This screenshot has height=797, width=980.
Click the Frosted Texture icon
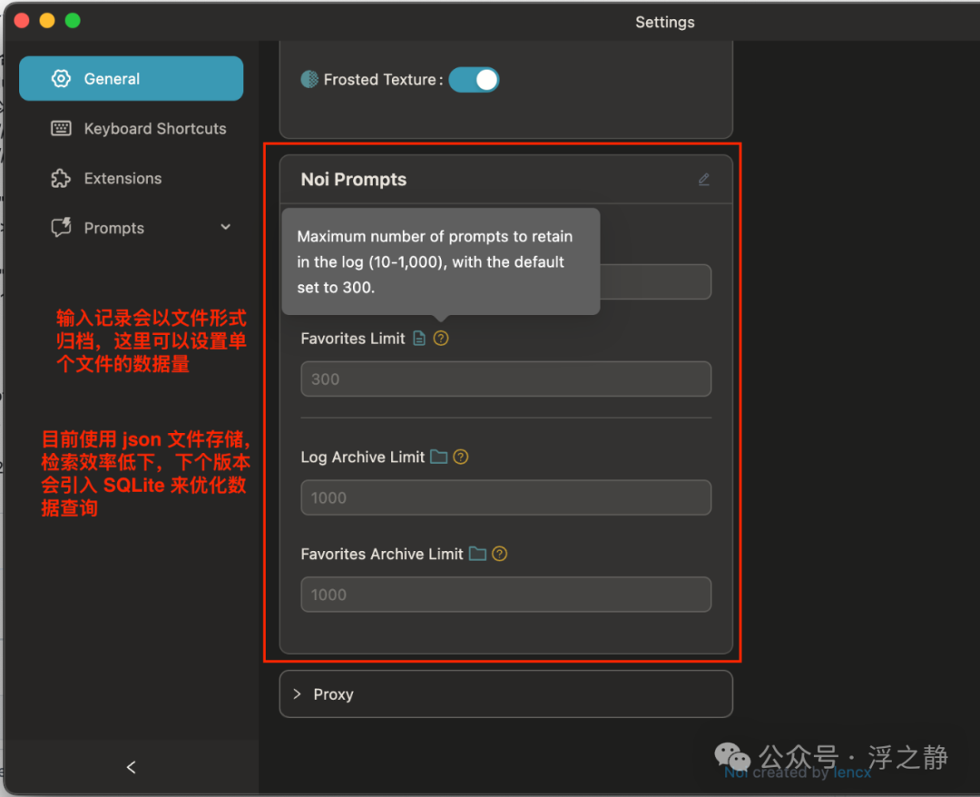pyautogui.click(x=309, y=79)
